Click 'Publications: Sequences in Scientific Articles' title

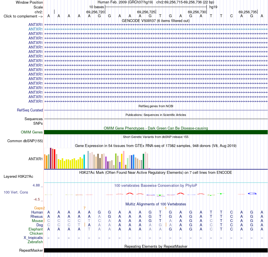156,115
